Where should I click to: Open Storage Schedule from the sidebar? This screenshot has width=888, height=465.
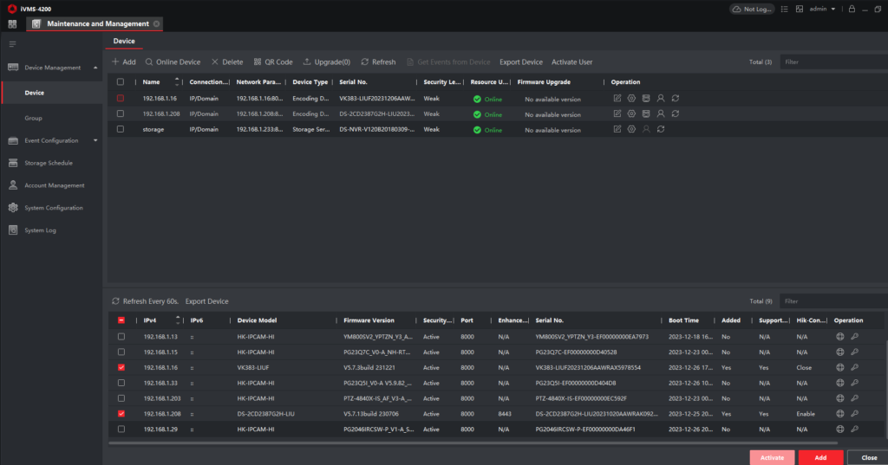point(48,163)
